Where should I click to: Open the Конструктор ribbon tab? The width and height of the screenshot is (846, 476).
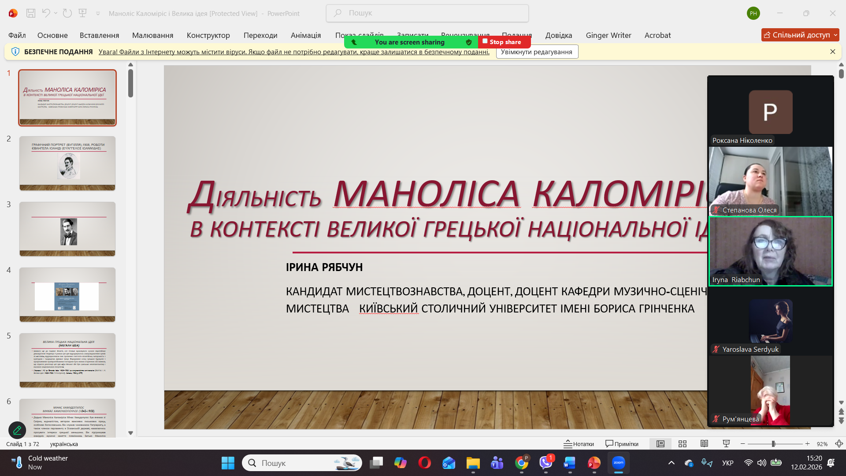coord(208,35)
